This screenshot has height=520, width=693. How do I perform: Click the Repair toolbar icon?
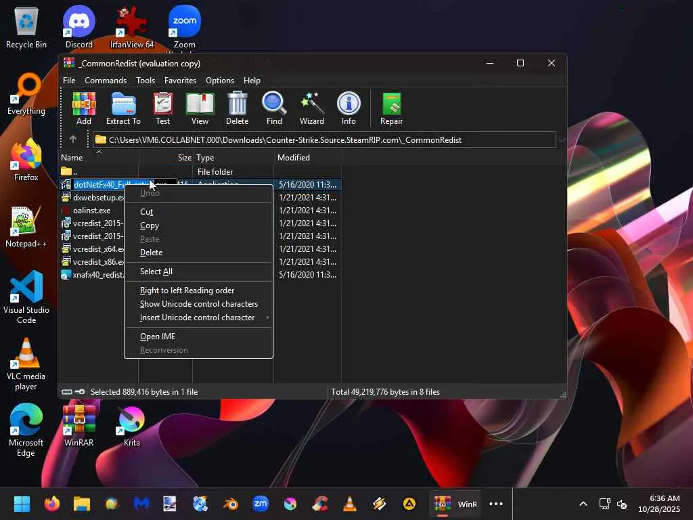tap(391, 108)
